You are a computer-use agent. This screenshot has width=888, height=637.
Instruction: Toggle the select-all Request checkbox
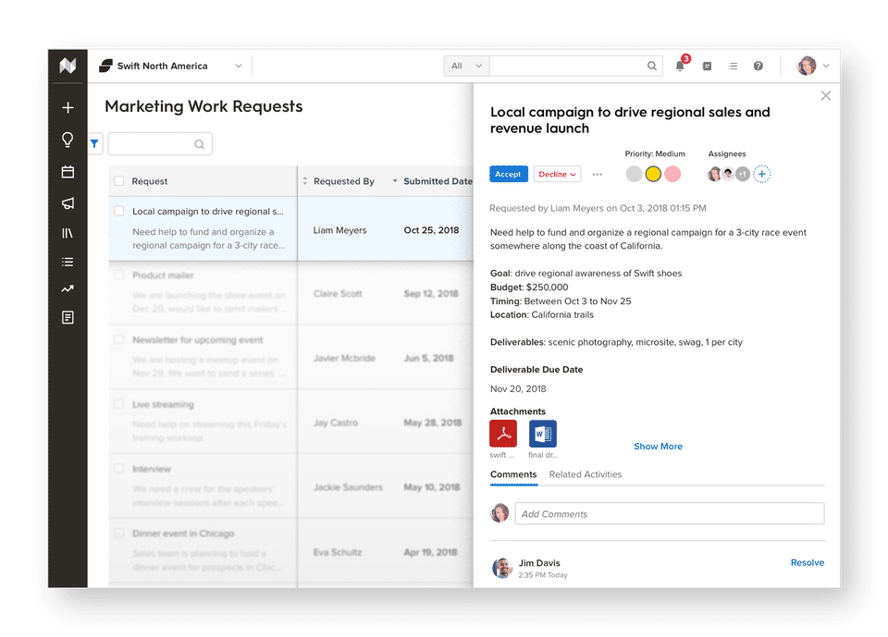click(x=119, y=180)
